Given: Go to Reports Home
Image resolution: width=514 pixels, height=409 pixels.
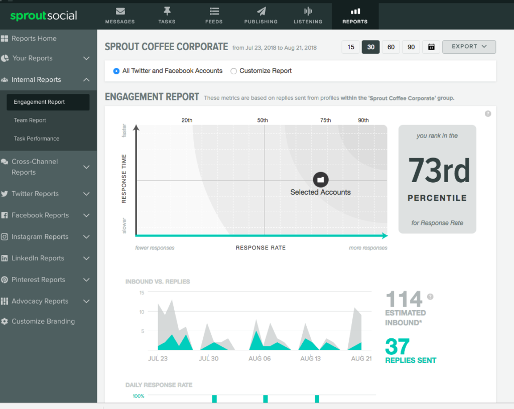Looking at the screenshot, I should (34, 38).
